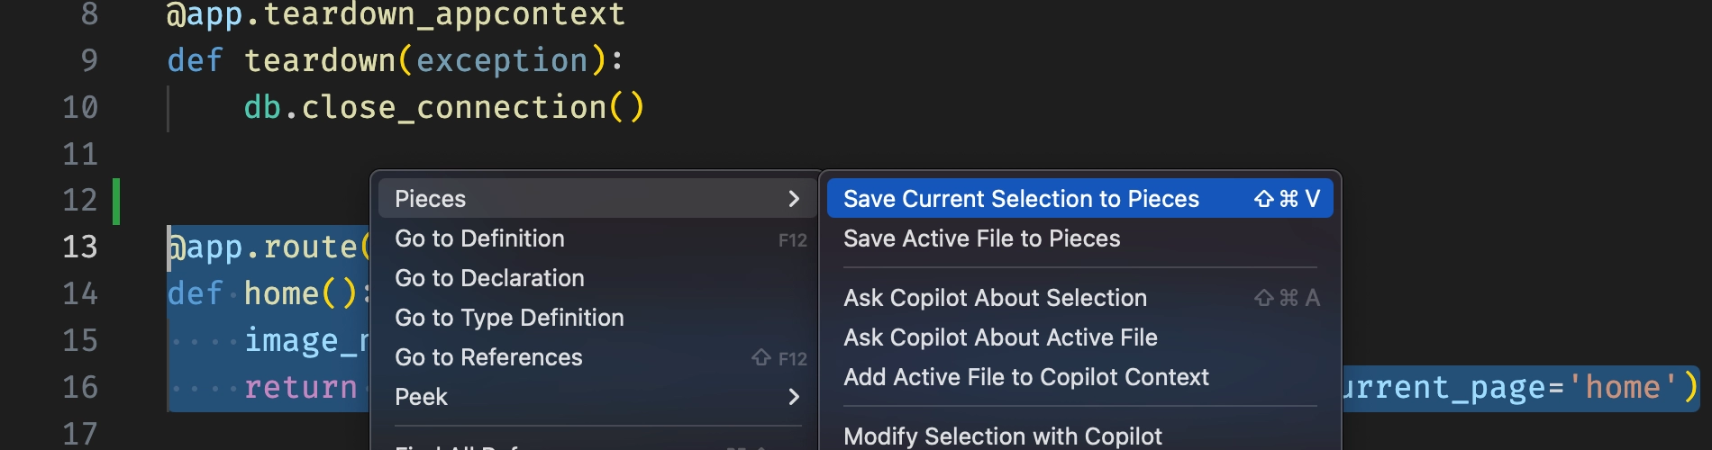Click Ask Copilot About Active File
This screenshot has height=450, width=1712.
tap(1000, 337)
